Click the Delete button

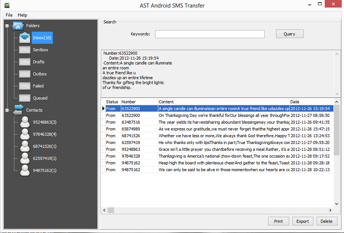[x=326, y=221]
